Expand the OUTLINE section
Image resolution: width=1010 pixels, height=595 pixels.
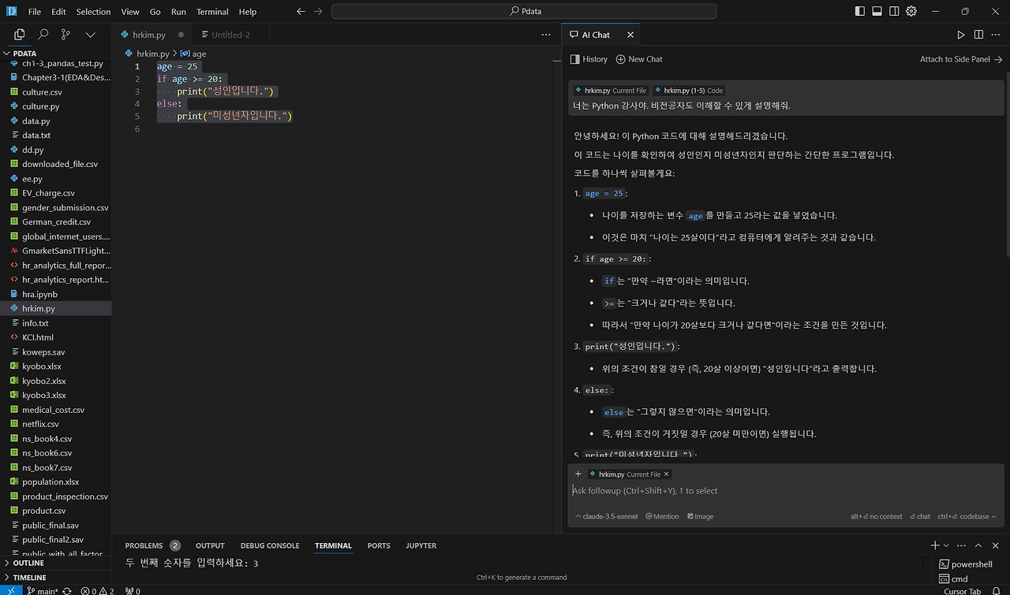tap(55, 563)
